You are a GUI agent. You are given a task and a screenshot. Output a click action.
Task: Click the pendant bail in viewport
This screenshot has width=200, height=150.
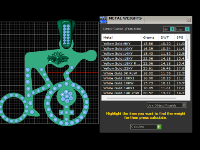[x=66, y=33]
